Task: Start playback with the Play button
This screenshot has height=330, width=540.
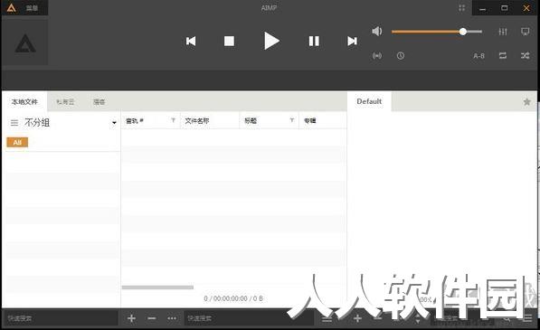Action: [271, 41]
